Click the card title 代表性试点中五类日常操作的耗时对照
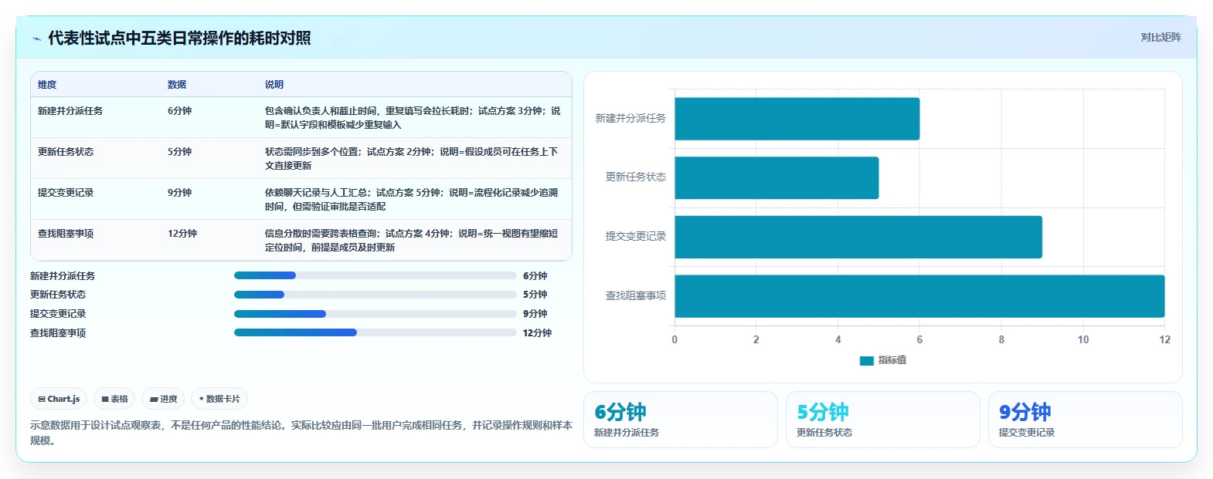This screenshot has height=479, width=1213. click(179, 39)
